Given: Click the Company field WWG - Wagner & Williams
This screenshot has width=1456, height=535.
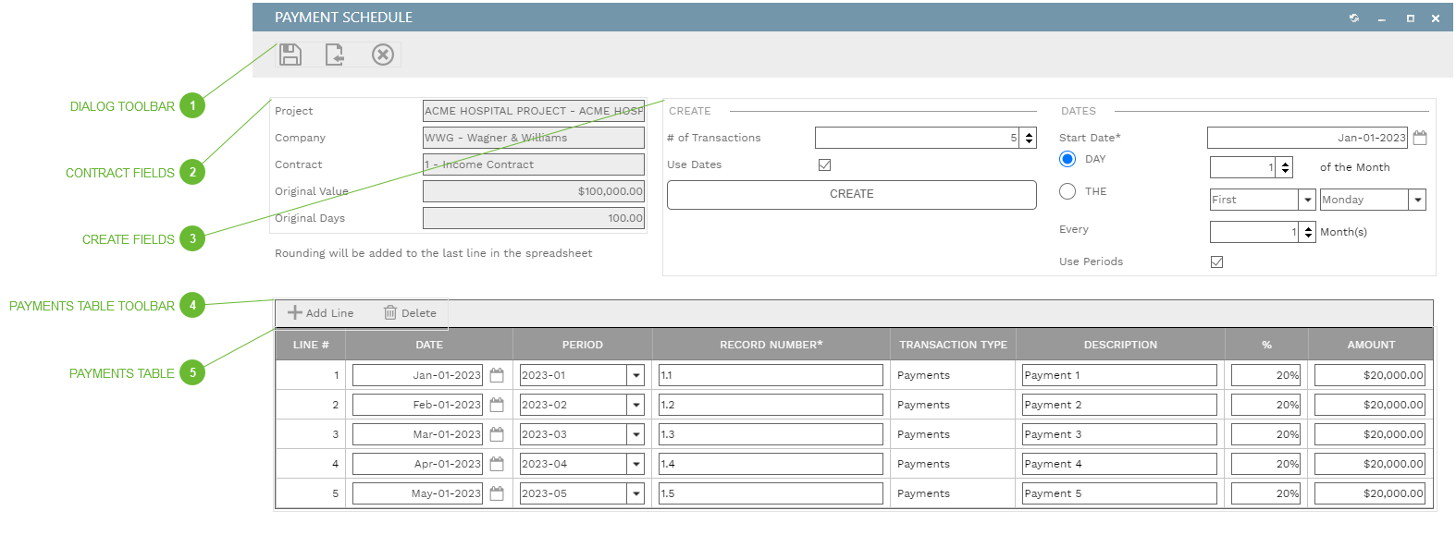Looking at the screenshot, I should [x=534, y=138].
